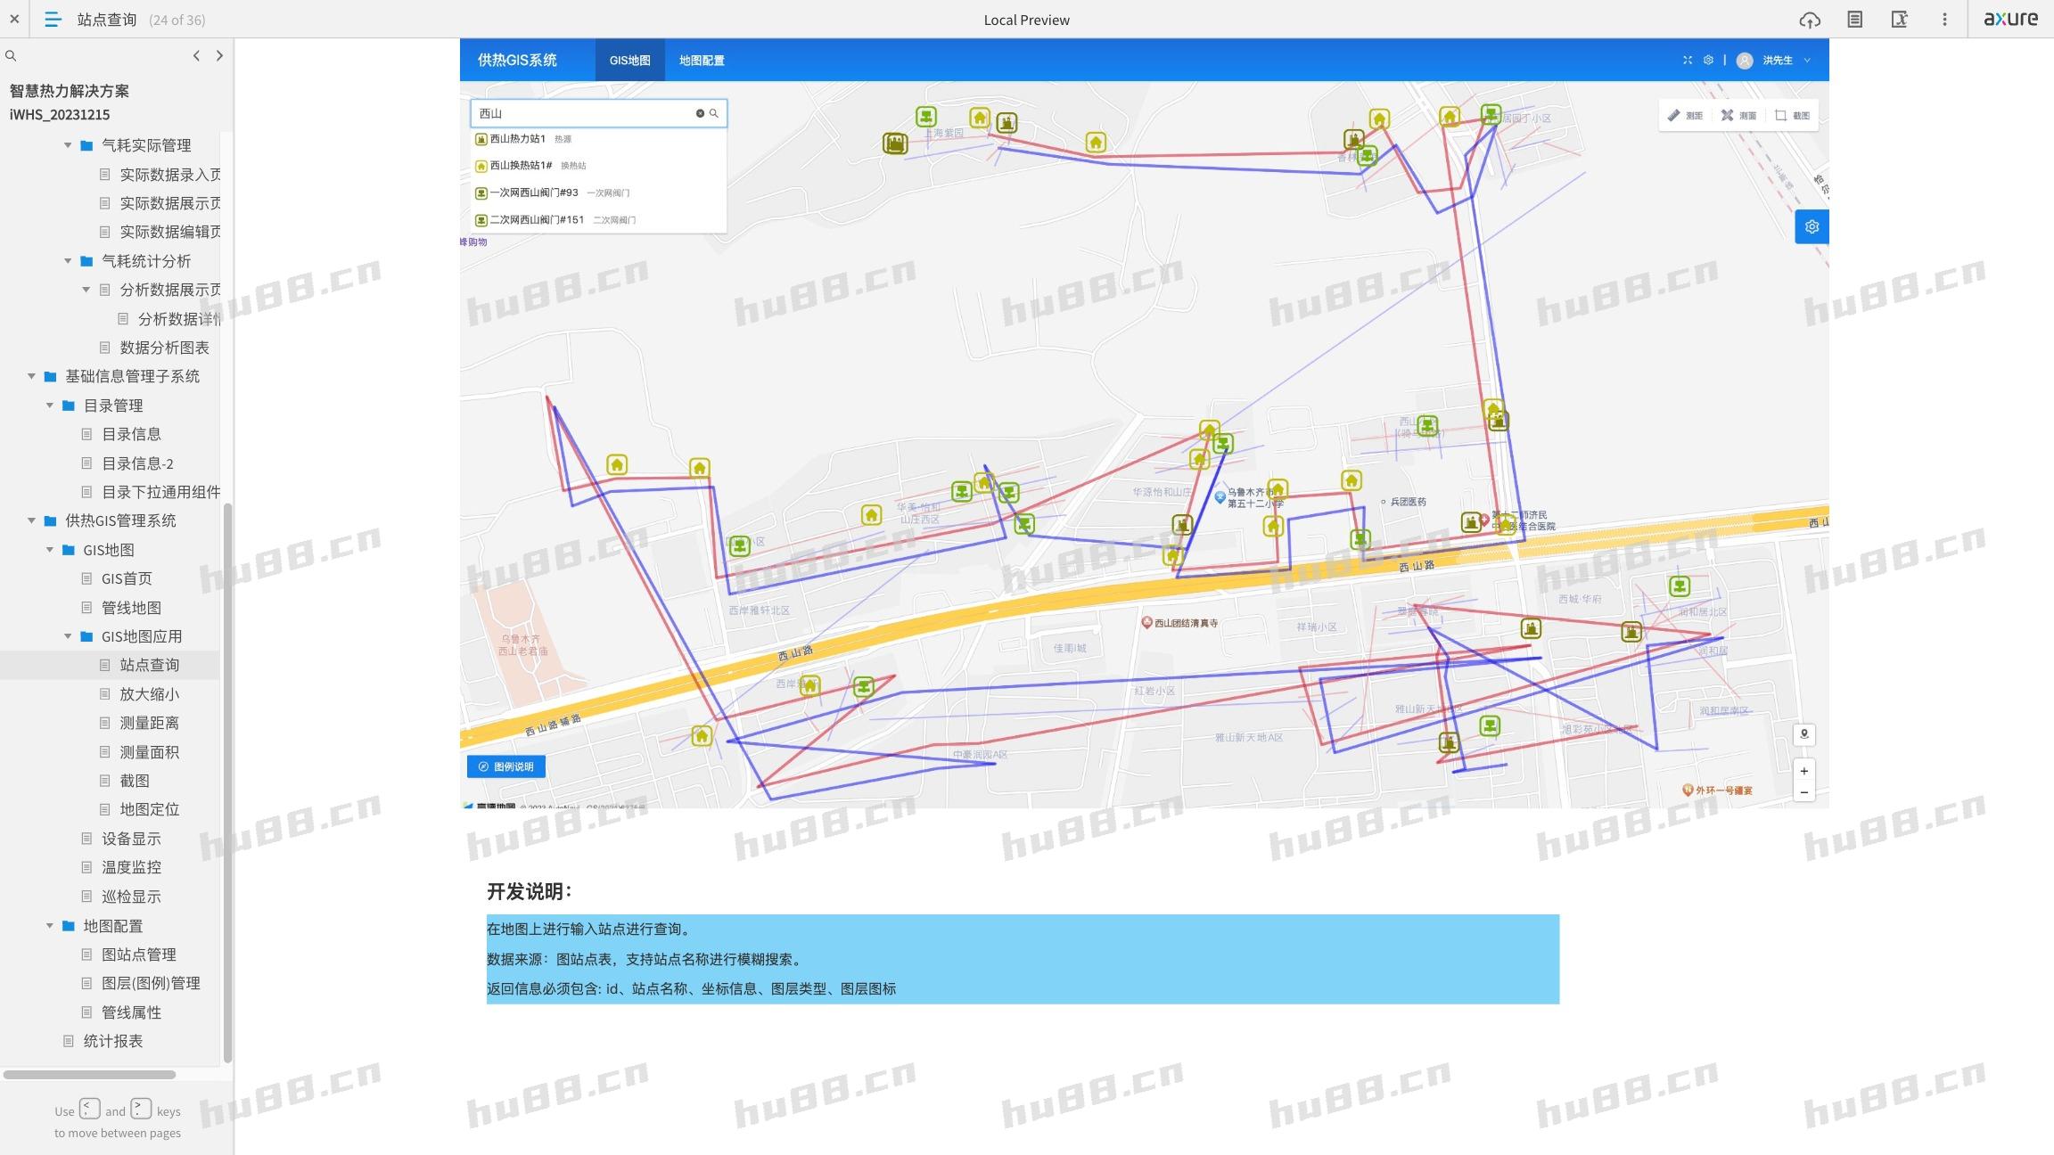Viewport: 2054px width, 1155px height.
Task: Collapse the 供热GIS管理系统 folder
Action: tap(31, 520)
